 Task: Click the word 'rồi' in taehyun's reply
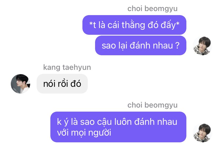63,83
